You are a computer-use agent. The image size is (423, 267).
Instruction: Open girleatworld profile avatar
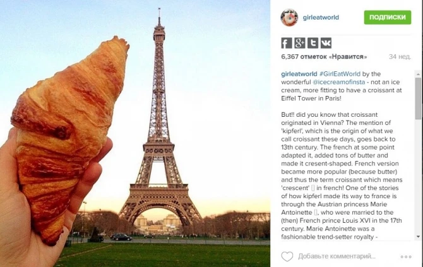[289, 18]
